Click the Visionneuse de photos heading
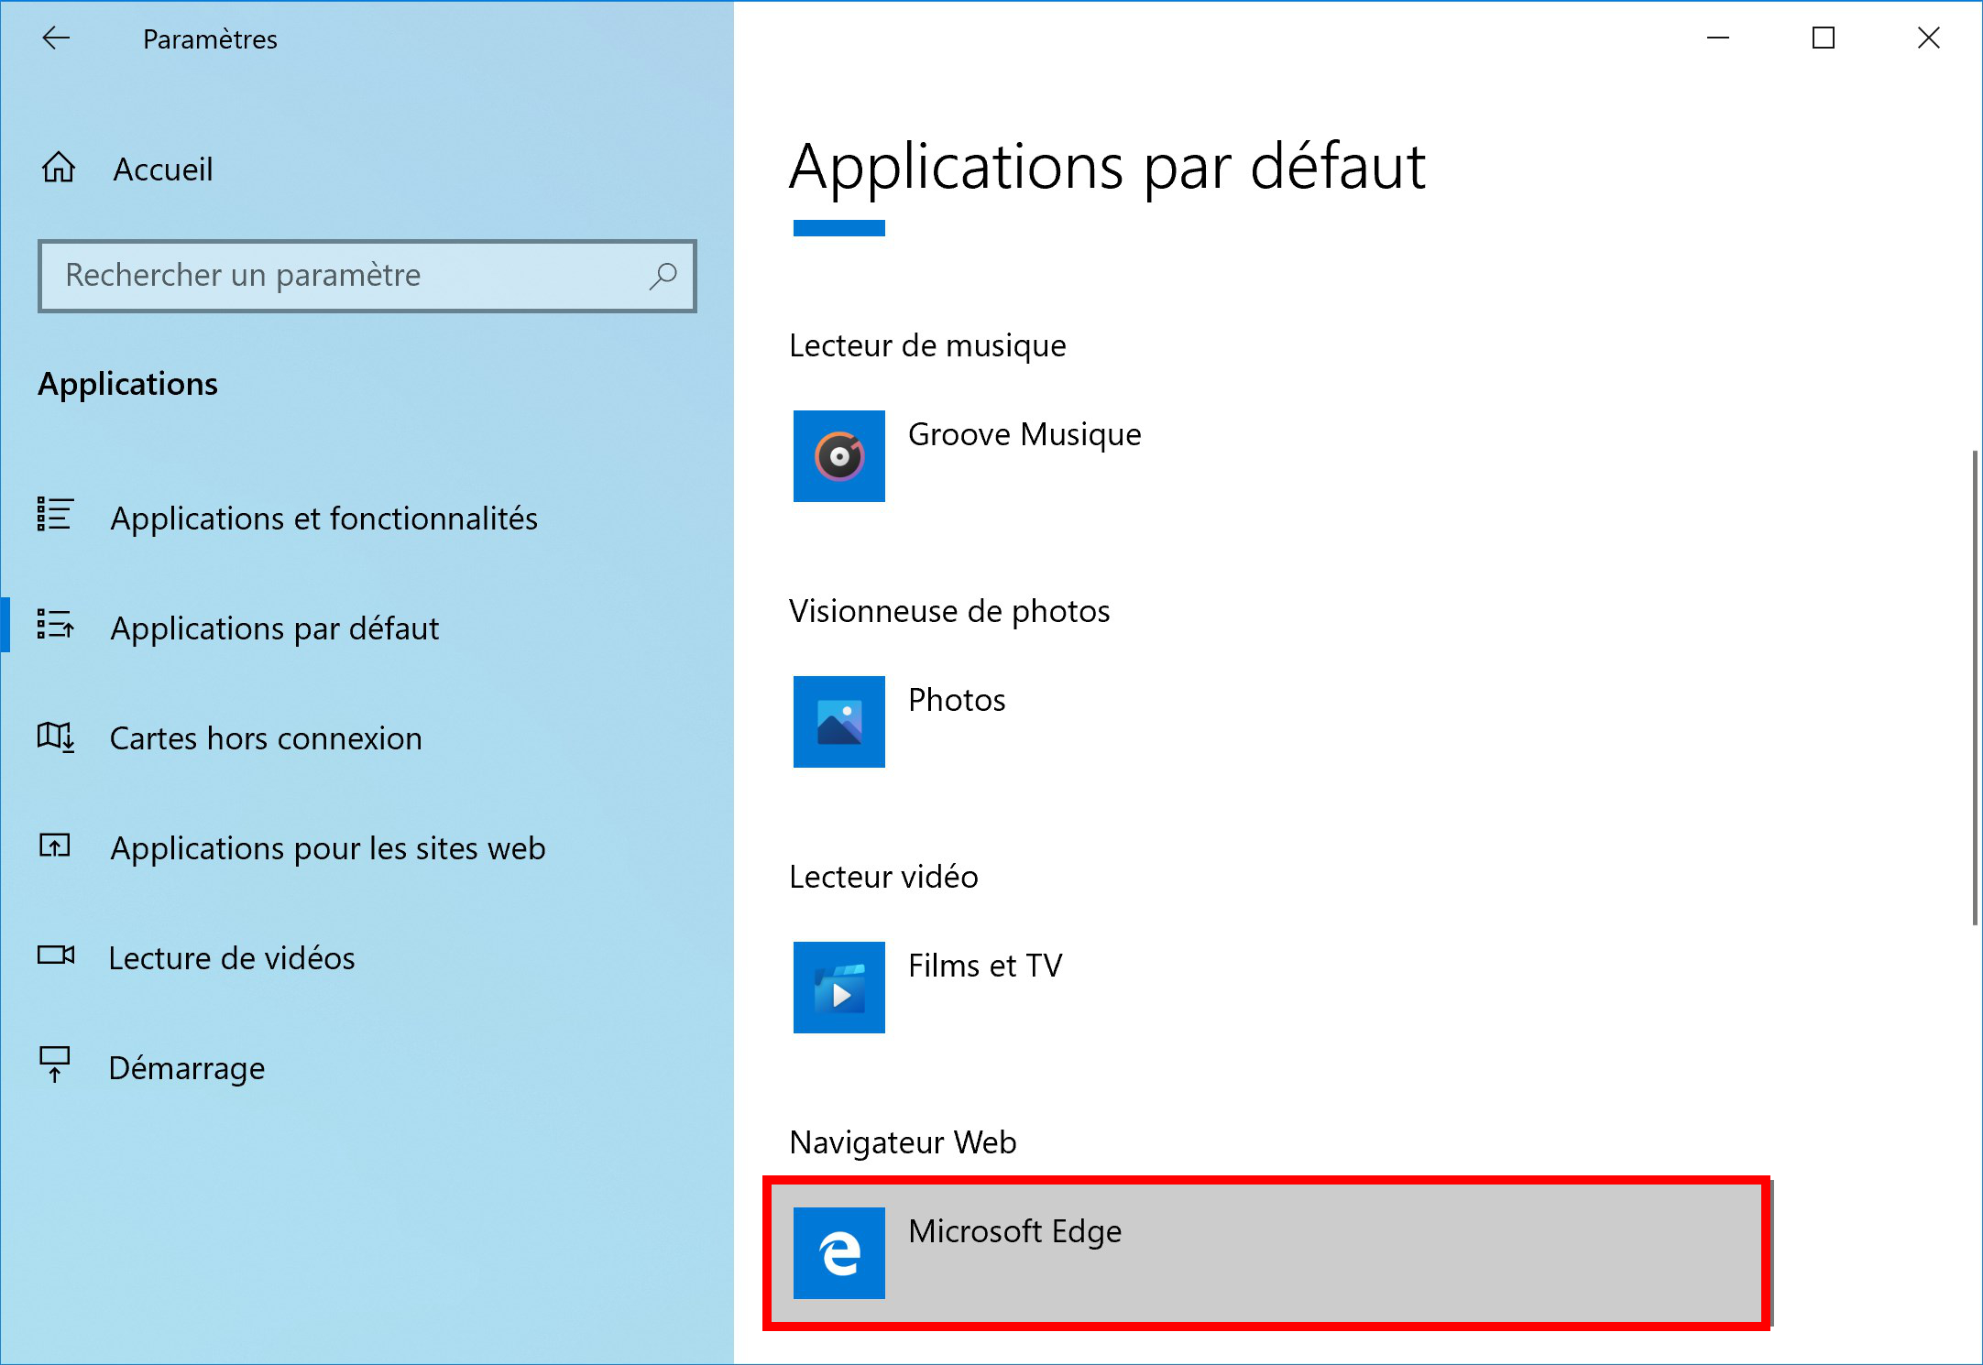This screenshot has height=1365, width=1983. tap(949, 611)
